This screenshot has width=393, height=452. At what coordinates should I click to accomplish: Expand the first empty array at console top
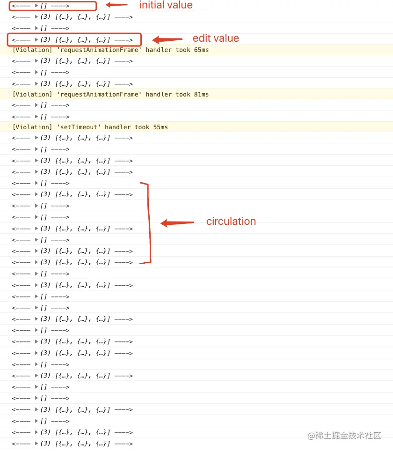point(36,6)
